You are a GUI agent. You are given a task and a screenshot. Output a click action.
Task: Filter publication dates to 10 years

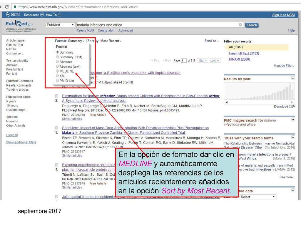pyautogui.click(x=12, y=106)
